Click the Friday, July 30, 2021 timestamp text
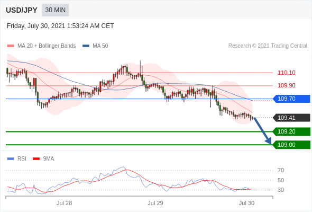Screen dimensions: 312x212 (60, 26)
